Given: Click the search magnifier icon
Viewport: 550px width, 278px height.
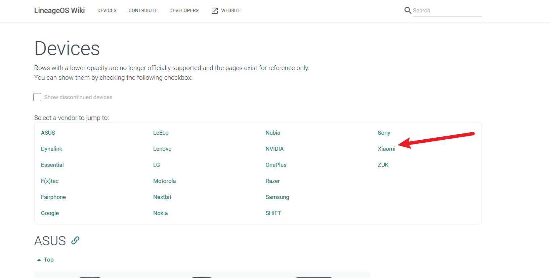Looking at the screenshot, I should click(x=408, y=10).
